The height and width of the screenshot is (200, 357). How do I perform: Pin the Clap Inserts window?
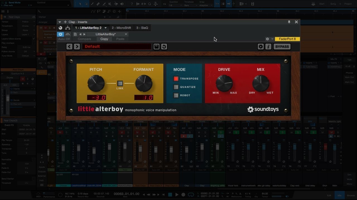(x=289, y=22)
